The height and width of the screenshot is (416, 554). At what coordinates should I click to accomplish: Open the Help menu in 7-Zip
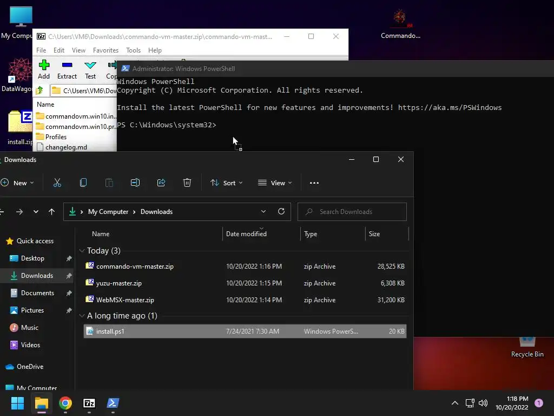[x=155, y=50]
